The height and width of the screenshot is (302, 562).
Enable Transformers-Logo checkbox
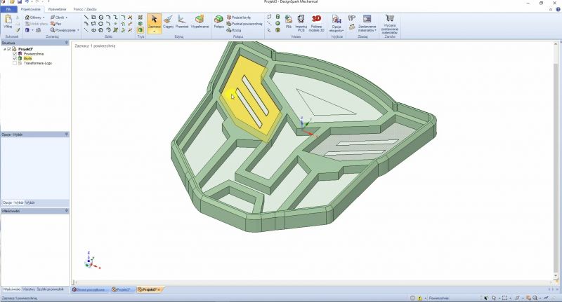coord(15,63)
